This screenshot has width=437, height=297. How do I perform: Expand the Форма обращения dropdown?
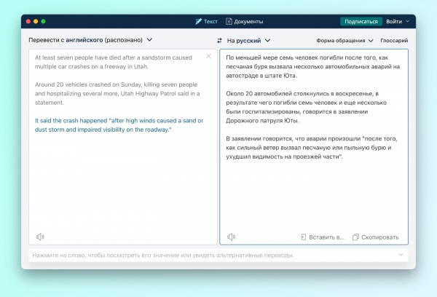pos(345,41)
